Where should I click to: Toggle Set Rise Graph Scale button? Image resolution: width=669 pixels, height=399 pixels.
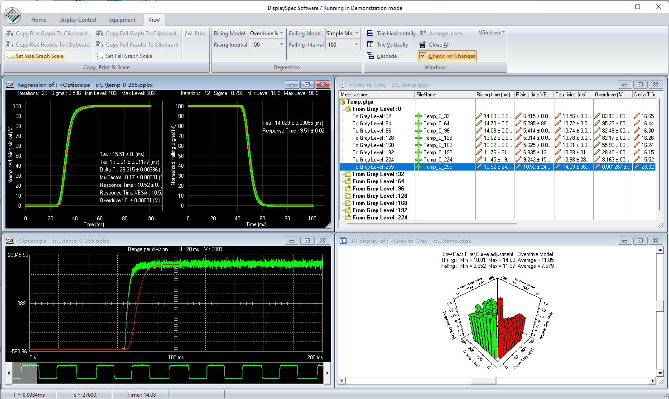coord(35,56)
